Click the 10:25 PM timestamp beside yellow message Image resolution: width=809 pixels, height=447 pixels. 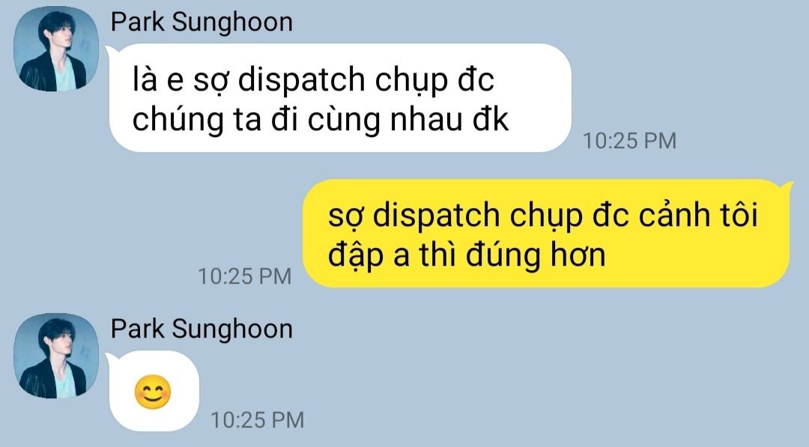tap(244, 276)
